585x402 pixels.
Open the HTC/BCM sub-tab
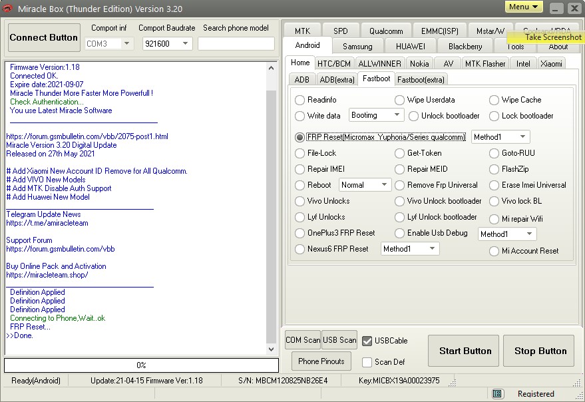(334, 64)
